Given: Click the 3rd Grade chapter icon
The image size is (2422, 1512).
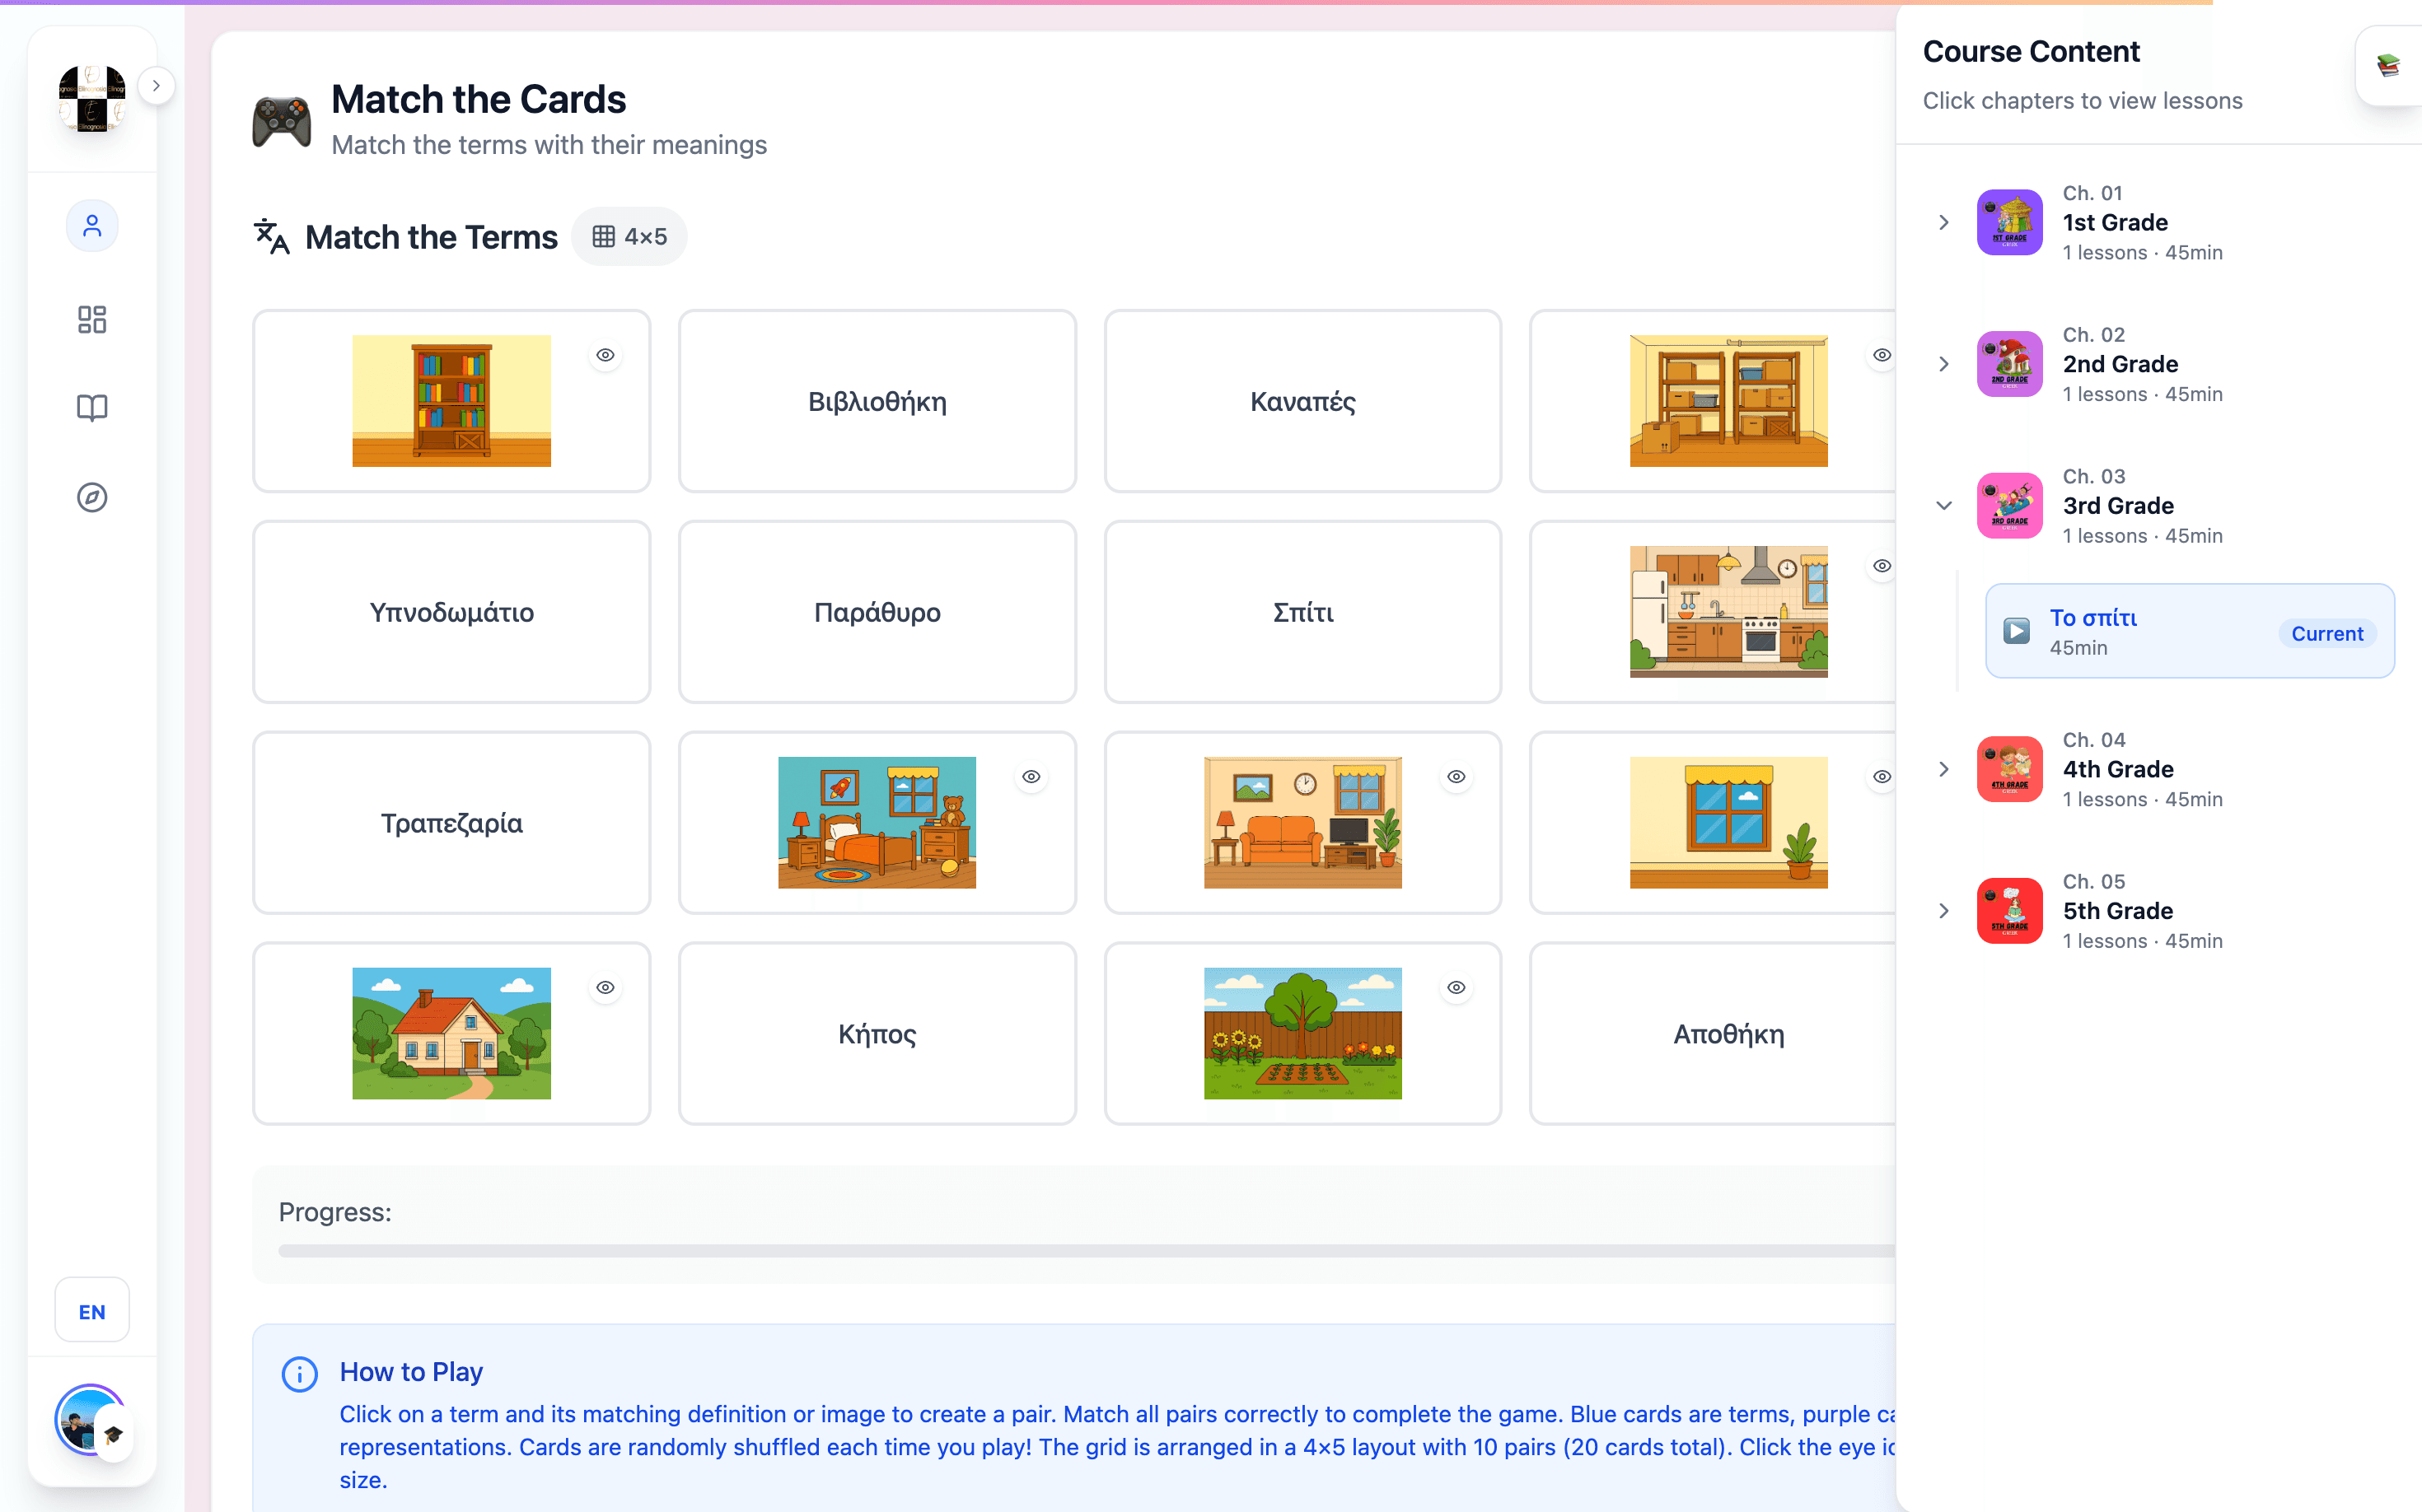Looking at the screenshot, I should point(2008,506).
